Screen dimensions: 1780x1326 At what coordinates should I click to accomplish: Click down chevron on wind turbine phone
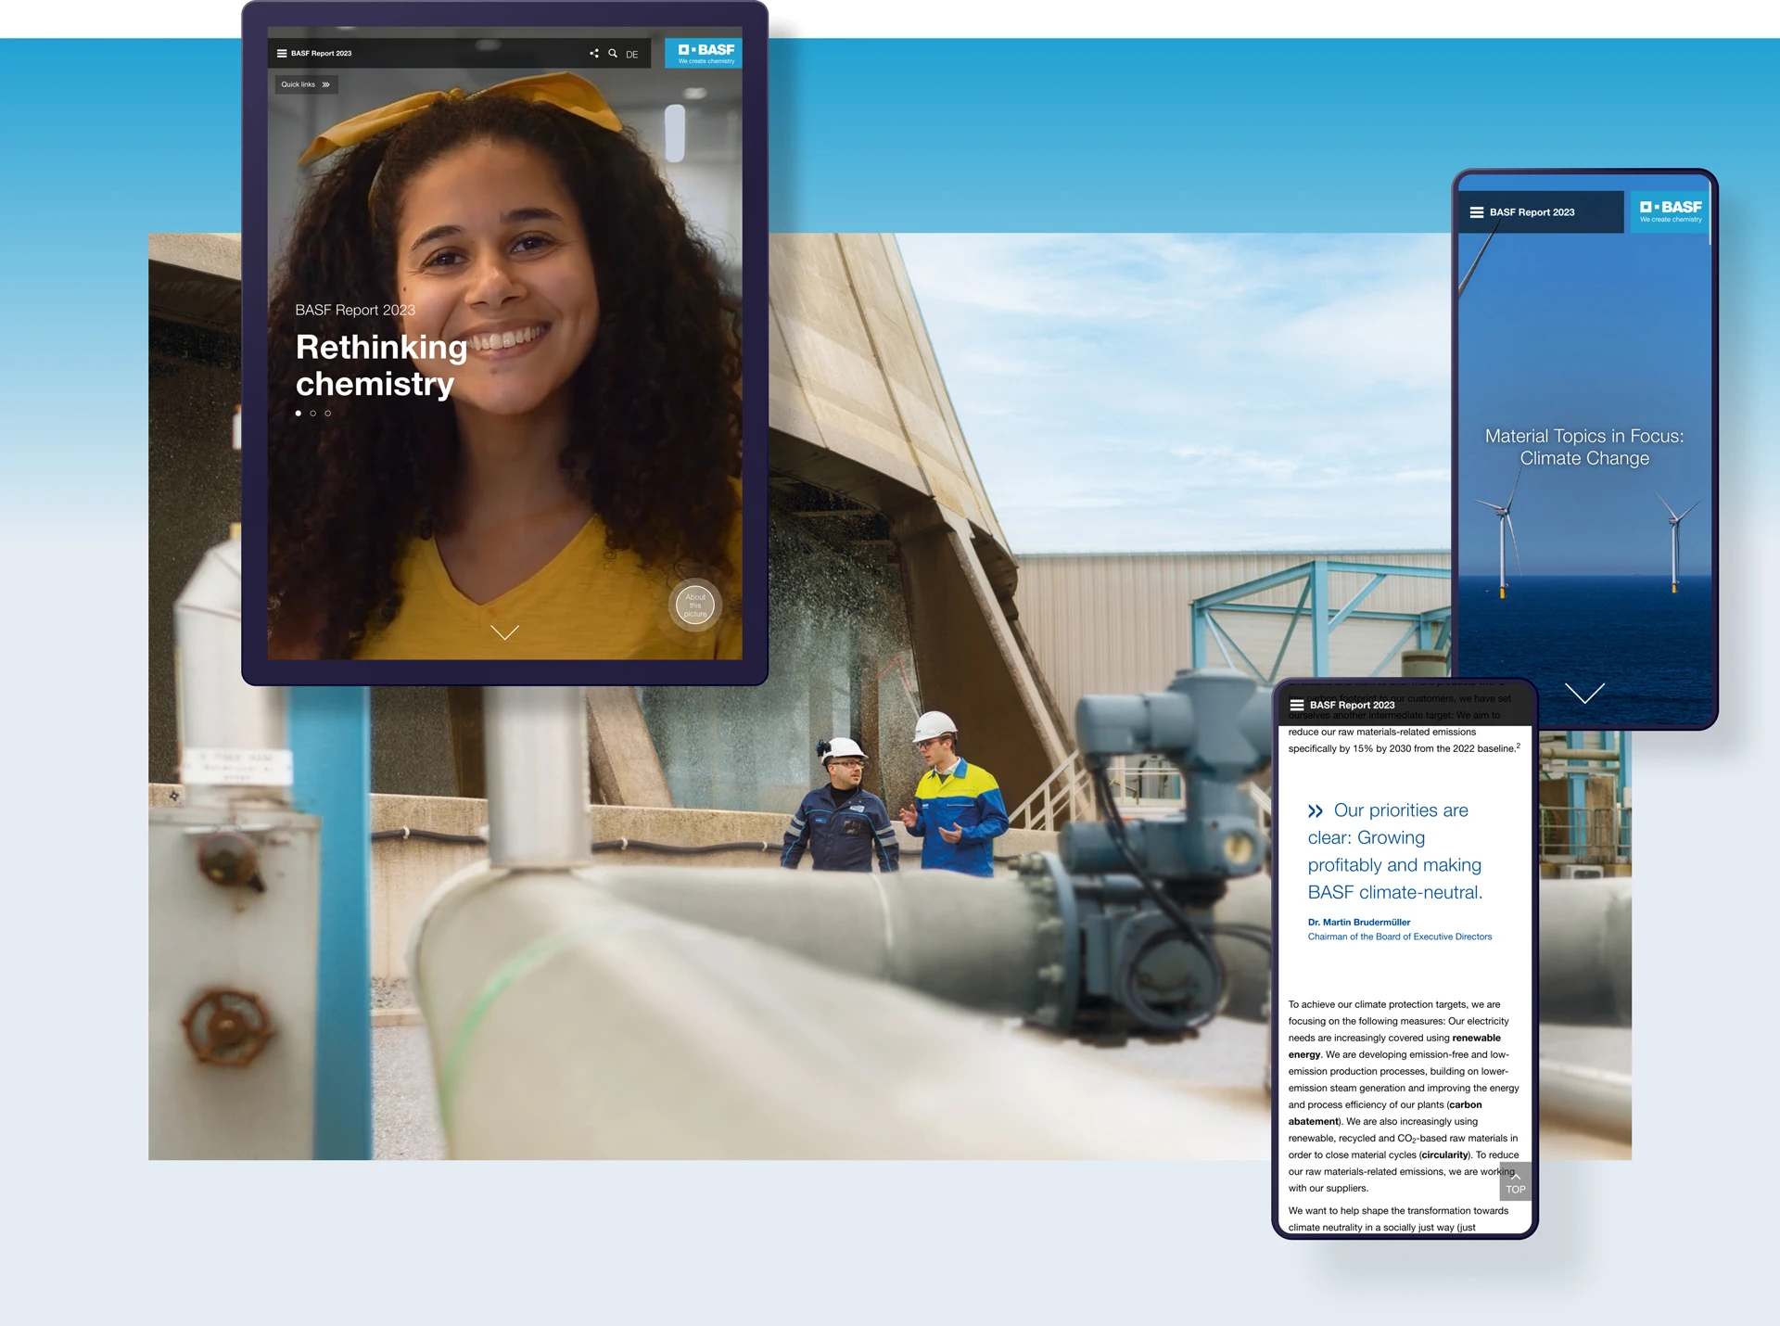[1584, 694]
